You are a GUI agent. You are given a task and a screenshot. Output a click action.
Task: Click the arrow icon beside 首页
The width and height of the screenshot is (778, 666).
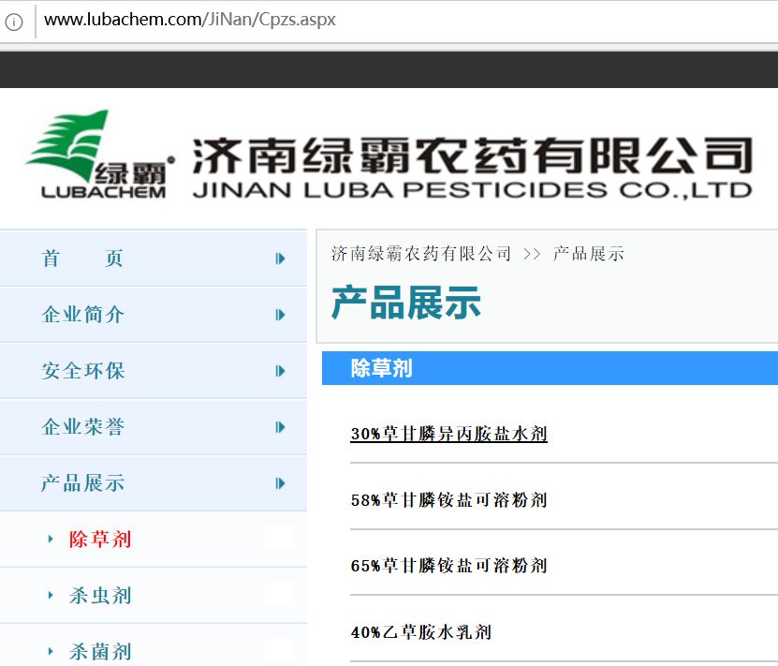click(280, 259)
